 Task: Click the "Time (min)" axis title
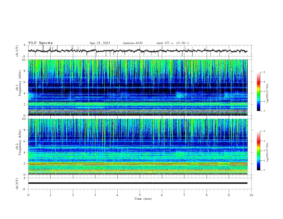click(143, 199)
